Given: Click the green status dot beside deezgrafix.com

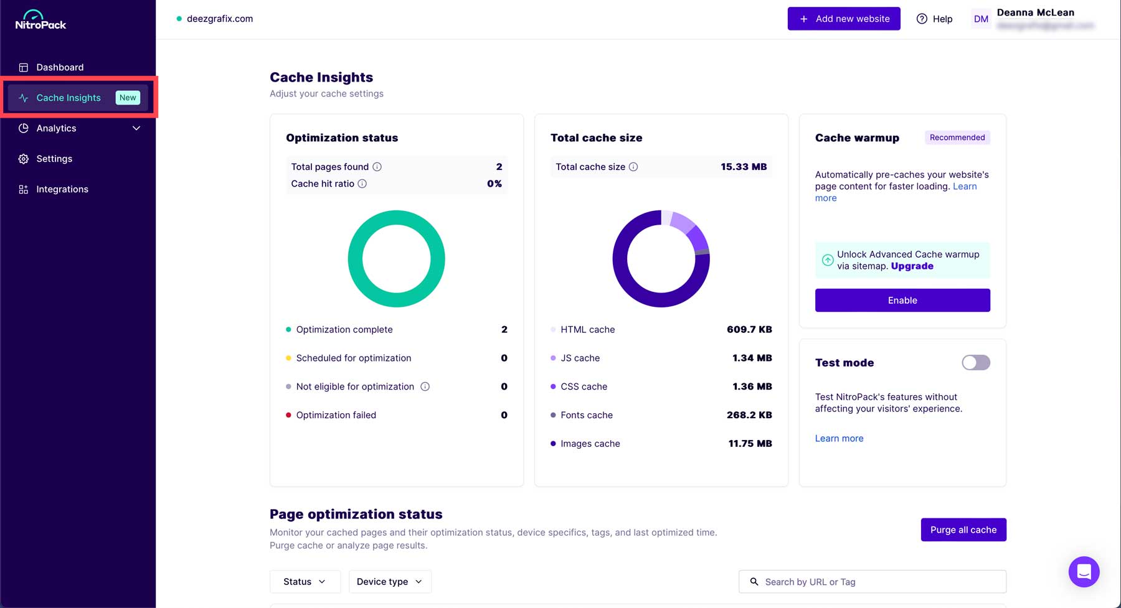Looking at the screenshot, I should click(x=179, y=19).
